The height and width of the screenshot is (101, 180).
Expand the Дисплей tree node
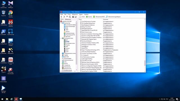61,57
